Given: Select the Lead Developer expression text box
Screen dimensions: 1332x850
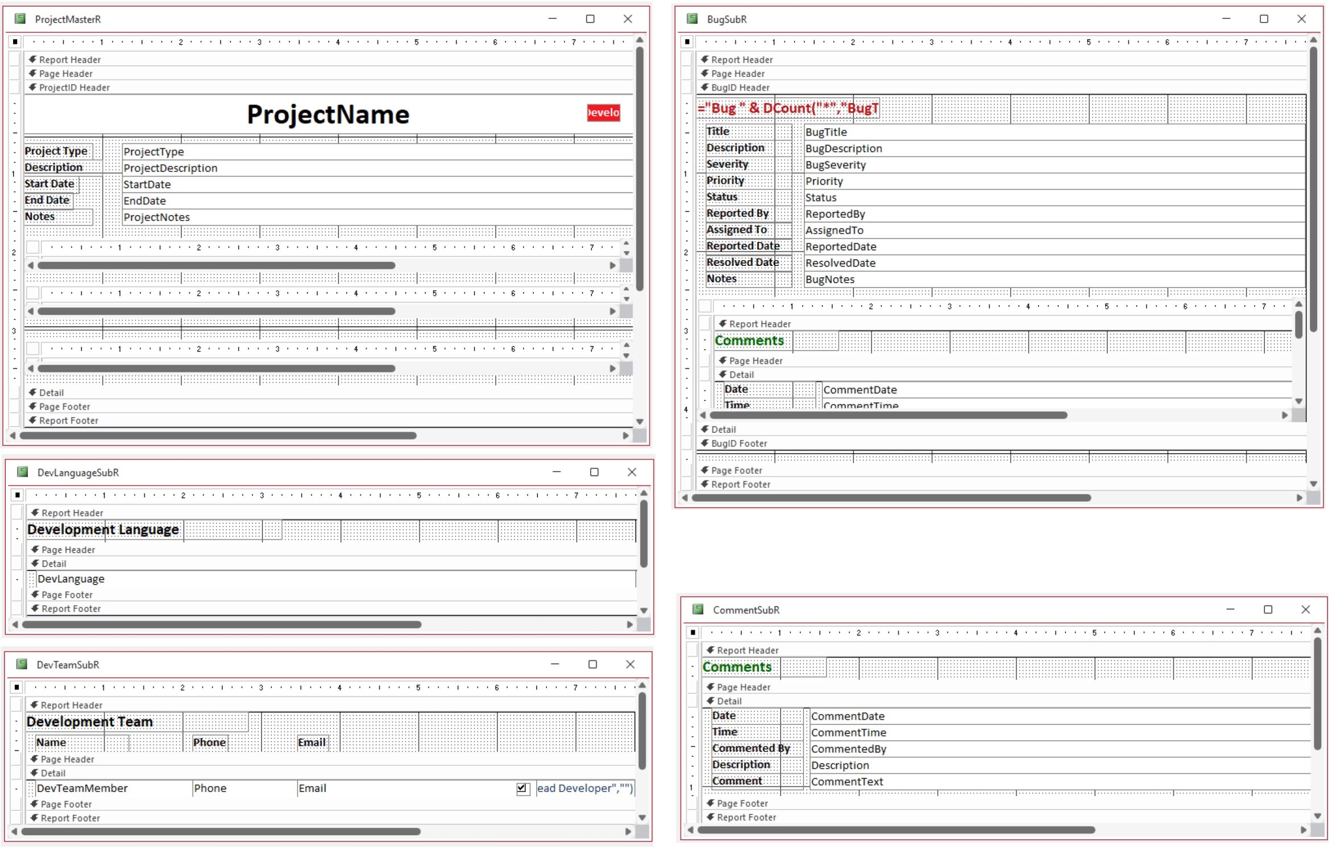Looking at the screenshot, I should point(585,788).
